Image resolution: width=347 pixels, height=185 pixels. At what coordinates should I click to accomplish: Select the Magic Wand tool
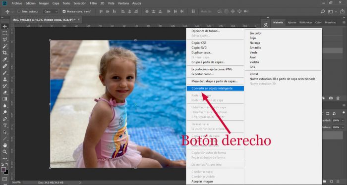[4, 46]
